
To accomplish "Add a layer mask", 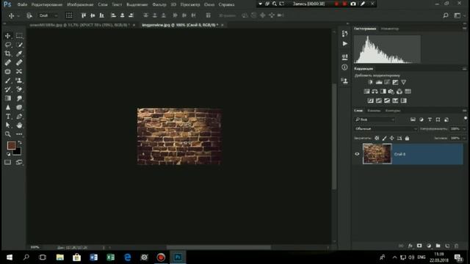I will point(419,246).
